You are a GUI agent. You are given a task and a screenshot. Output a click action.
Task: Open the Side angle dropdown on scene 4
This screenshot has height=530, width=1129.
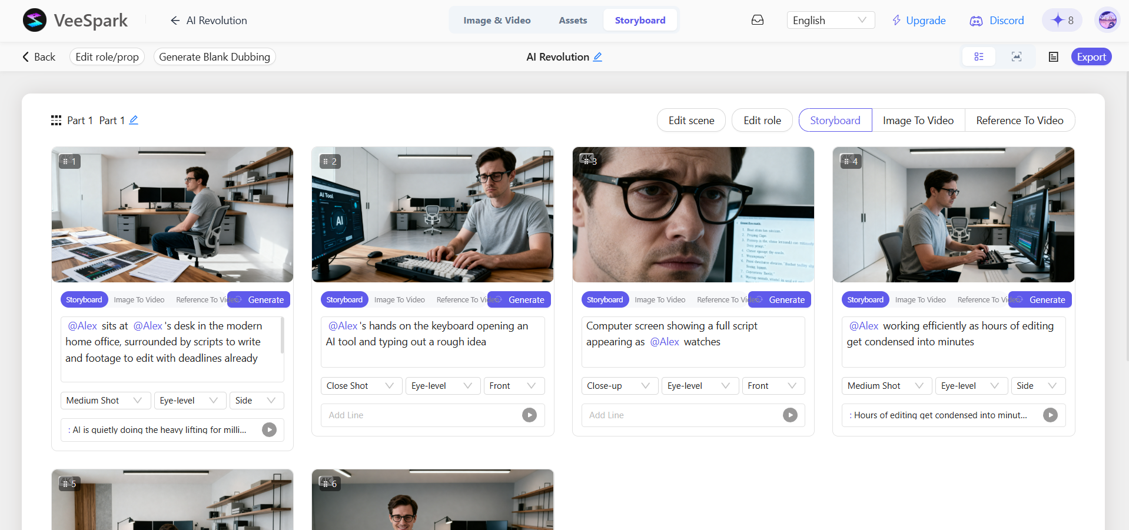point(1038,386)
